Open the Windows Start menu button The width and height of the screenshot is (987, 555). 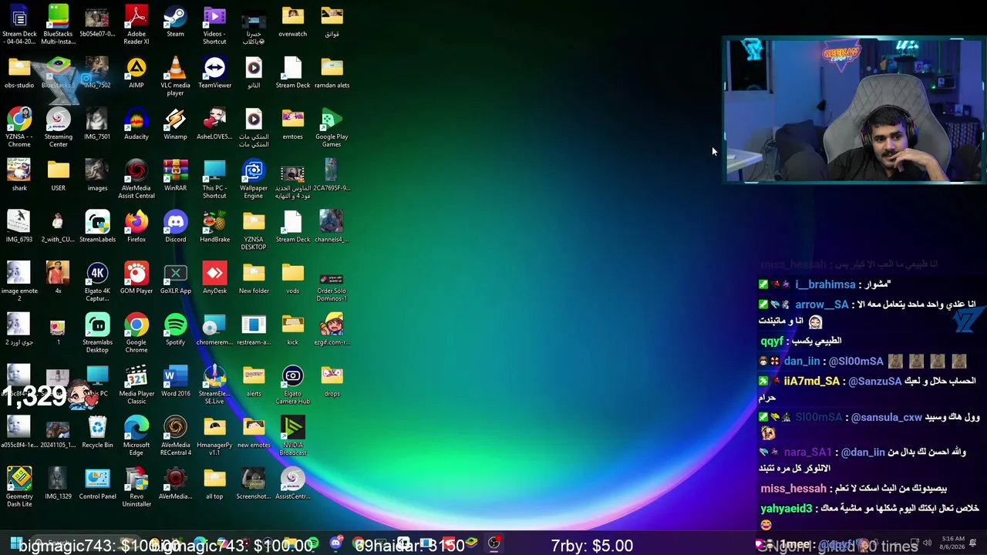(x=15, y=544)
